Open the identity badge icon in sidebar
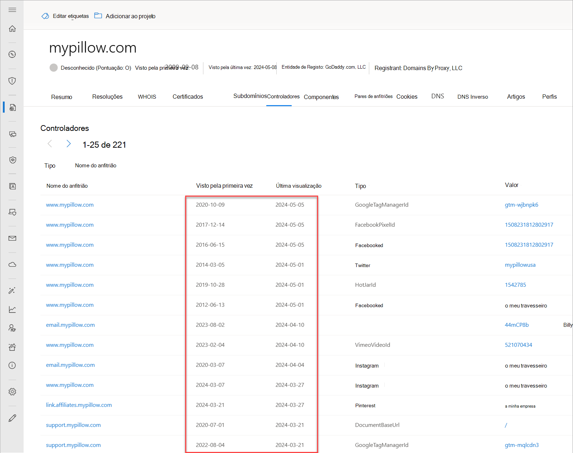 click(x=12, y=186)
